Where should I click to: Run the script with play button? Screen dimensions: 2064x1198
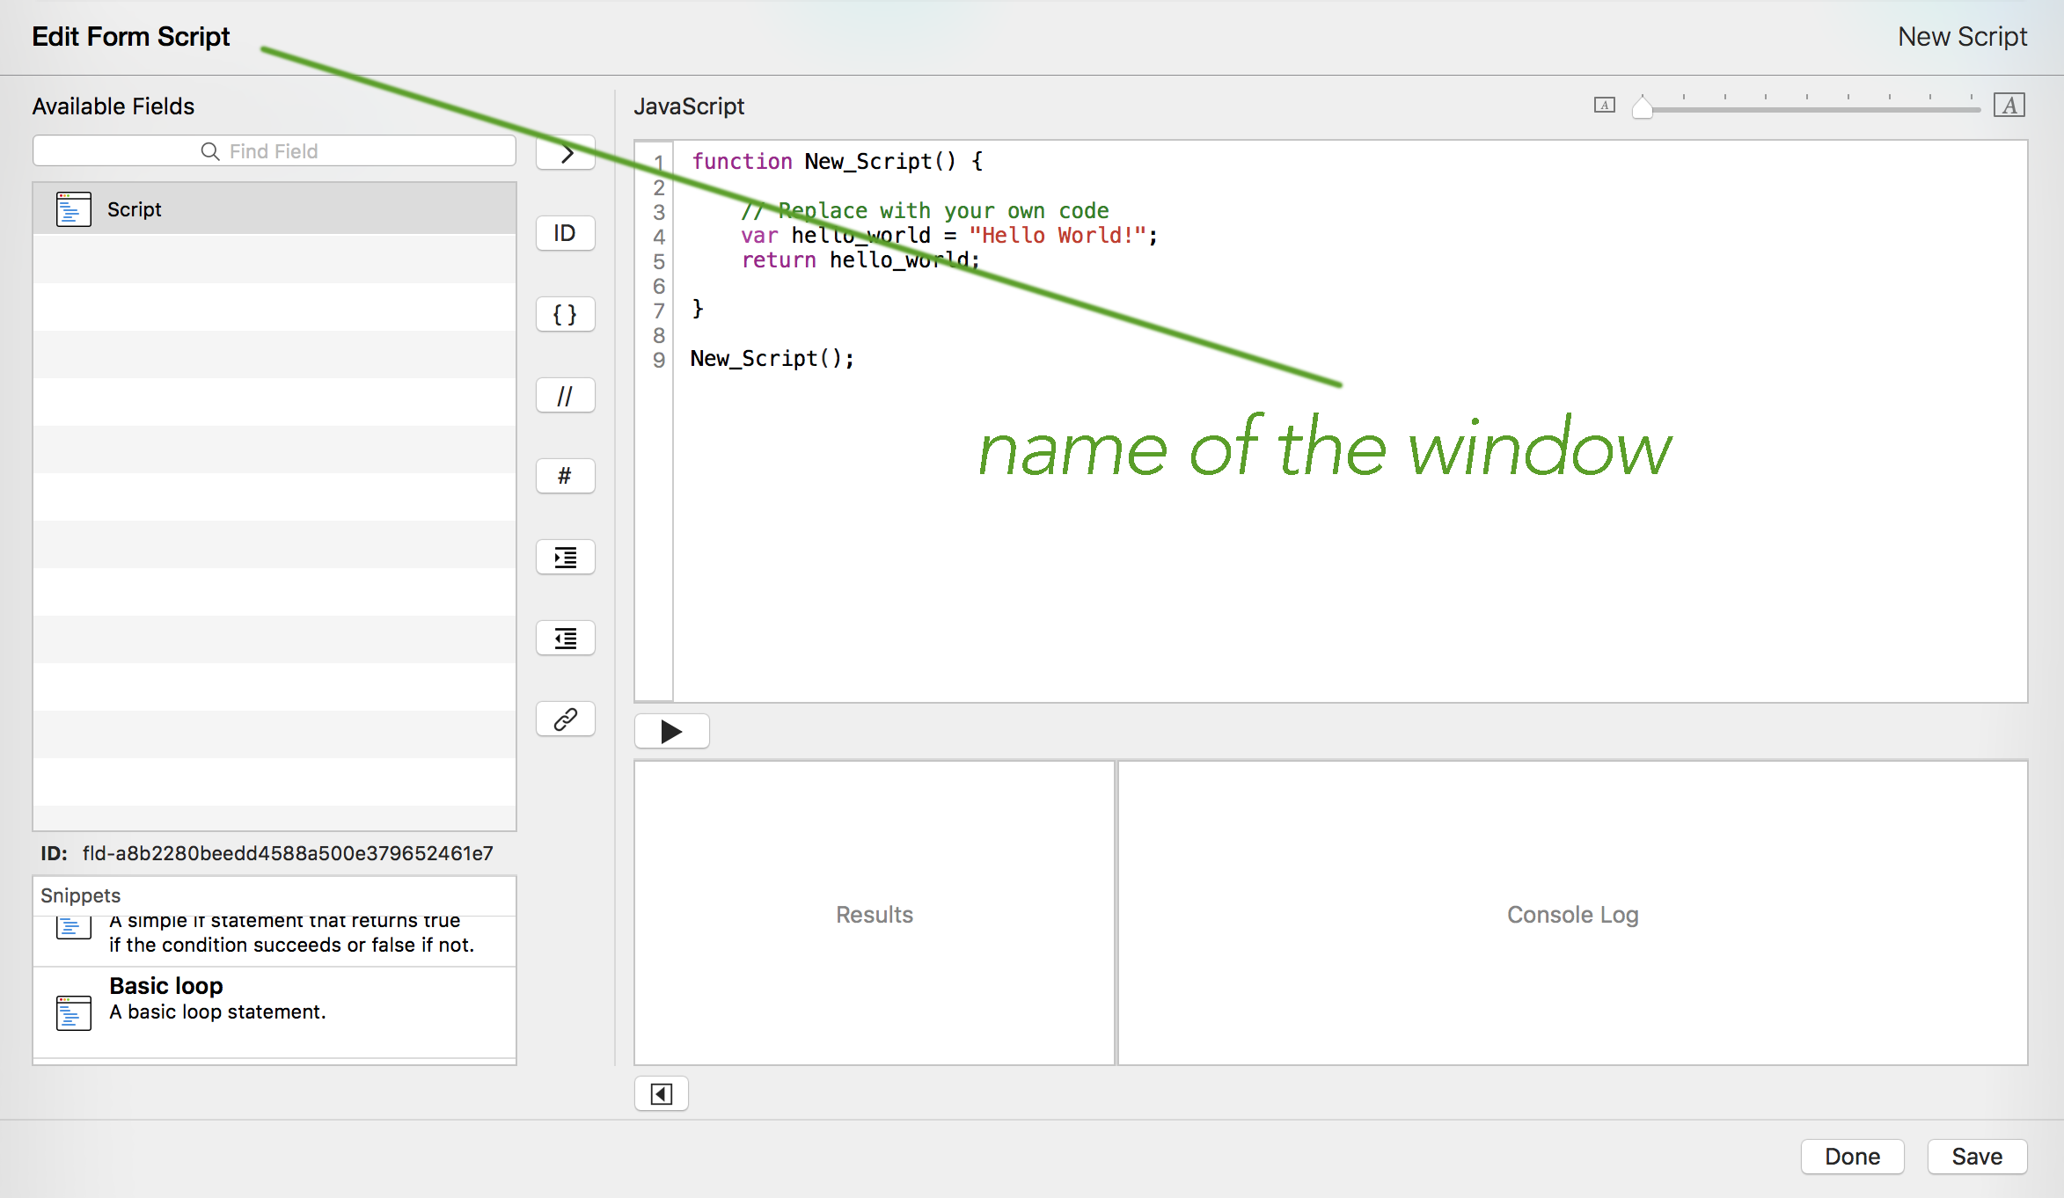tap(671, 731)
